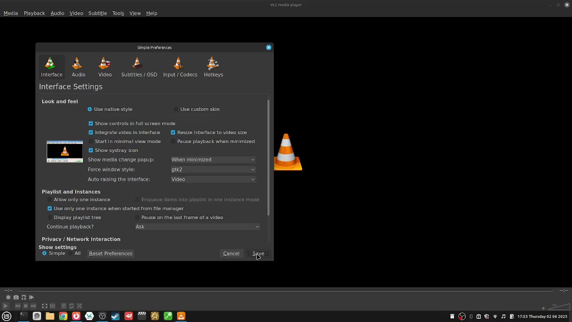Save the preferences
The width and height of the screenshot is (572, 322).
pyautogui.click(x=258, y=254)
